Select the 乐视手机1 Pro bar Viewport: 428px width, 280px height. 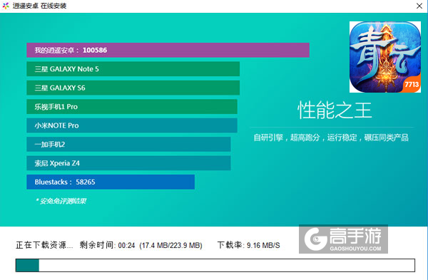coord(132,107)
